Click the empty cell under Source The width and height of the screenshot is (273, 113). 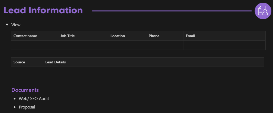click(x=27, y=71)
